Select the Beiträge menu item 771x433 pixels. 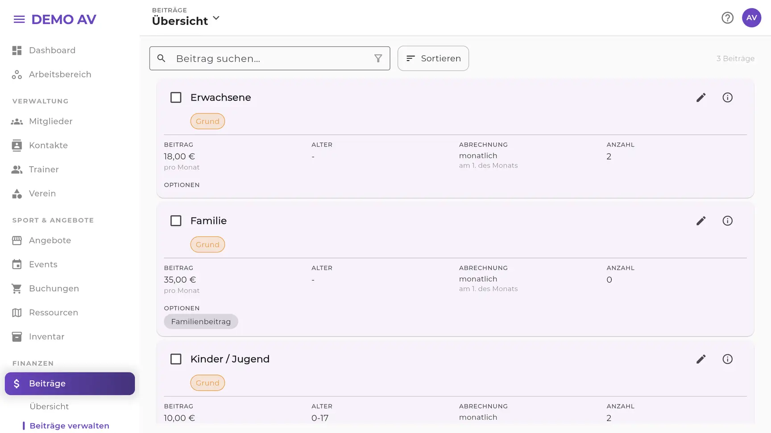click(70, 384)
